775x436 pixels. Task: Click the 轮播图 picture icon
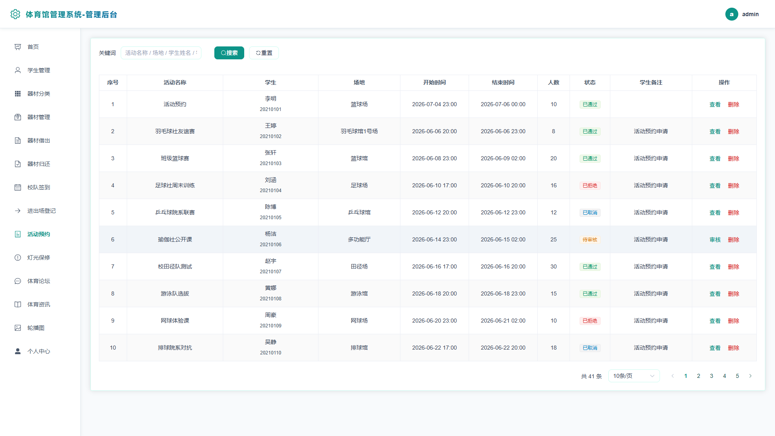click(18, 328)
